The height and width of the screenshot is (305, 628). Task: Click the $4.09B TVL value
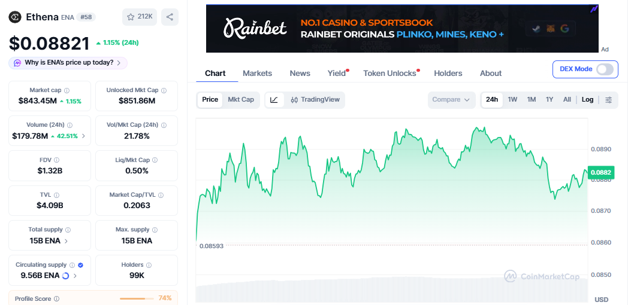(x=50, y=206)
